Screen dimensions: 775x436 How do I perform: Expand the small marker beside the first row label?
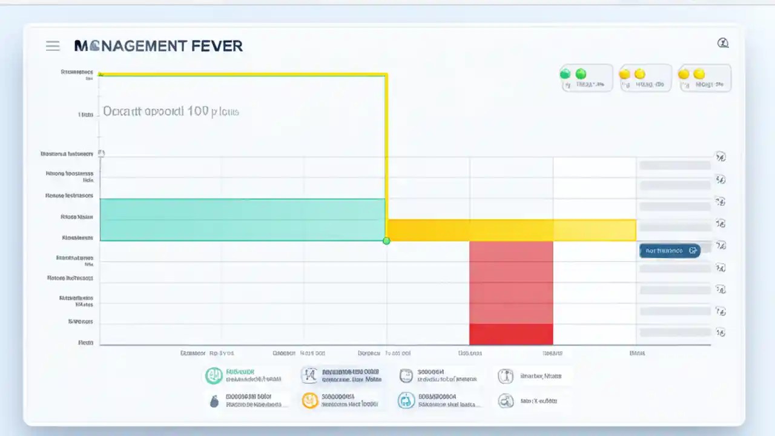click(x=101, y=153)
